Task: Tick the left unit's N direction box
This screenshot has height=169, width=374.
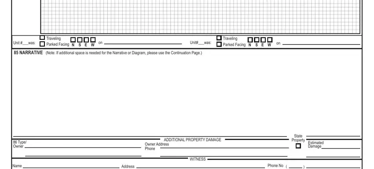Action: (73, 40)
